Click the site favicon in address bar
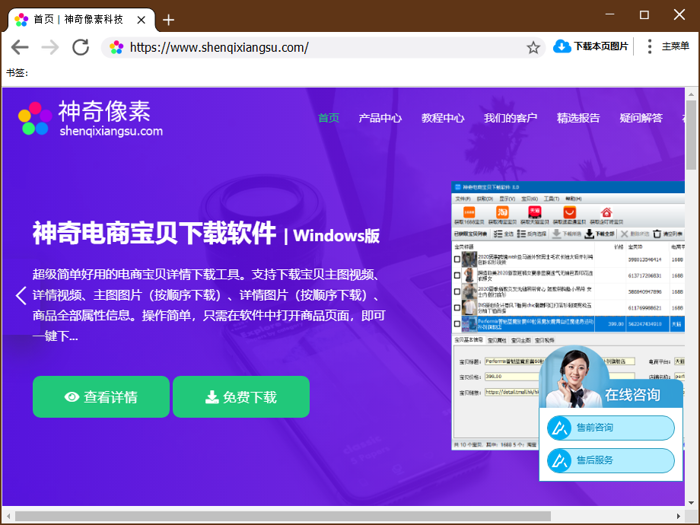Viewport: 700px width, 525px height. (116, 47)
